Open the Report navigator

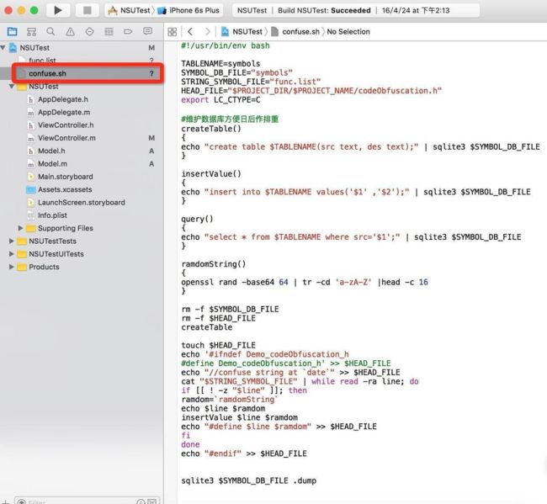(147, 31)
